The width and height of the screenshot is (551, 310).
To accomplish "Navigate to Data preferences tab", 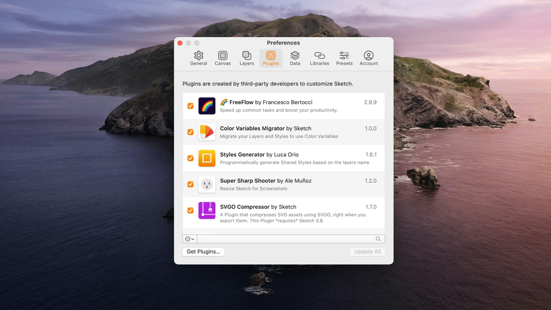I will [x=294, y=58].
